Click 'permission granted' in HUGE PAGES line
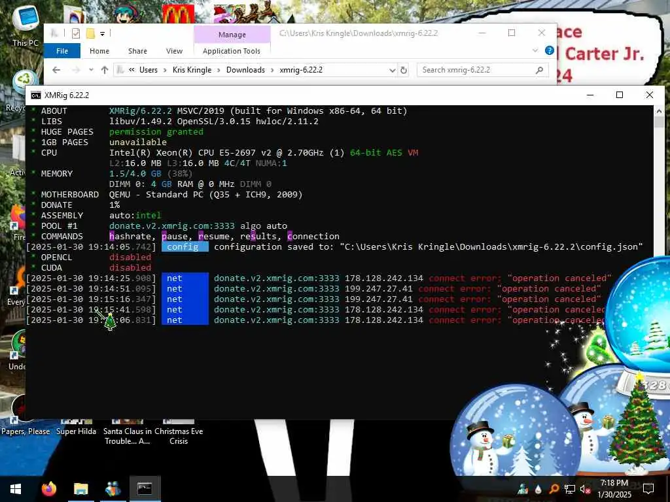 pos(156,132)
